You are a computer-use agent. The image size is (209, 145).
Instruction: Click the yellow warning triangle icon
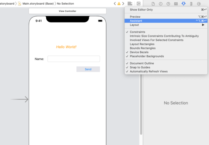point(119,4)
